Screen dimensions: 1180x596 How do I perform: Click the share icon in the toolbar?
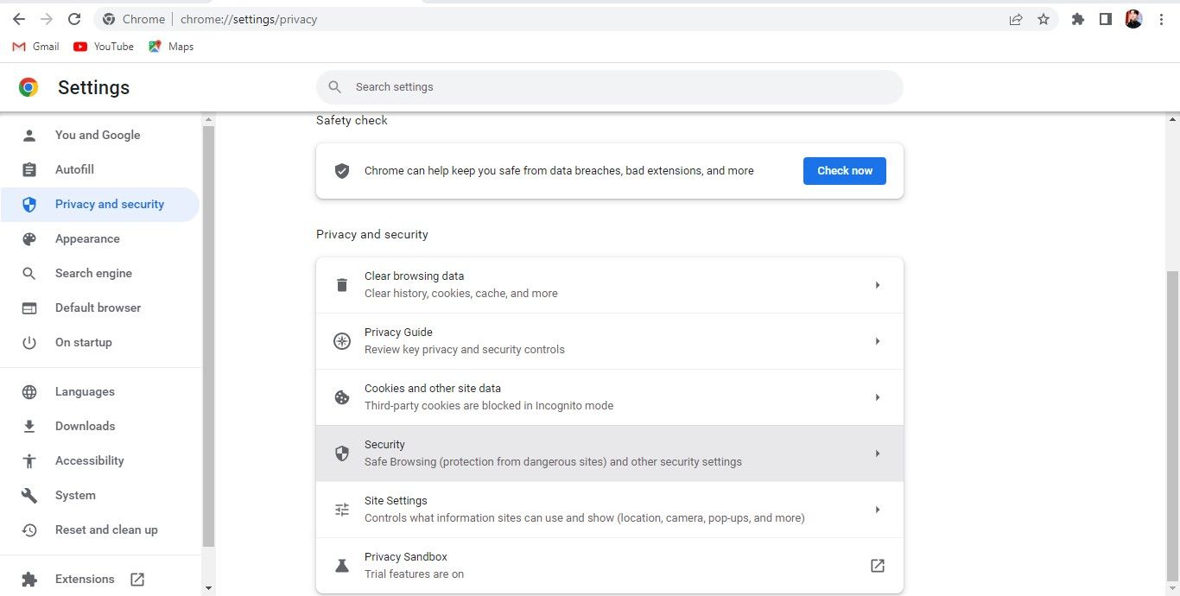tap(1016, 18)
